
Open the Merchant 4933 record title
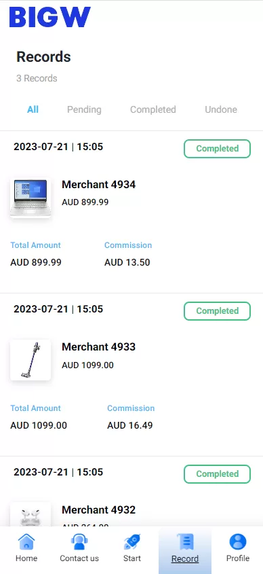[x=99, y=346]
